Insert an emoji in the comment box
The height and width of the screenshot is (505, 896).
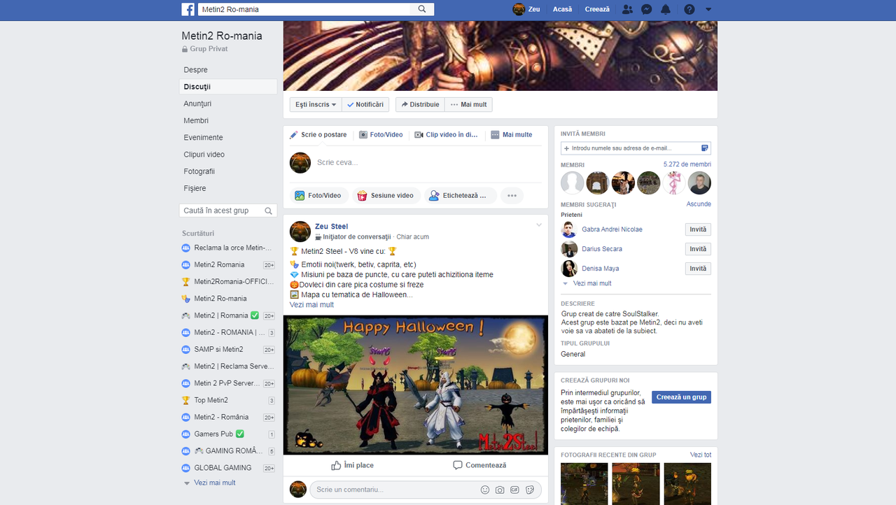tap(484, 490)
